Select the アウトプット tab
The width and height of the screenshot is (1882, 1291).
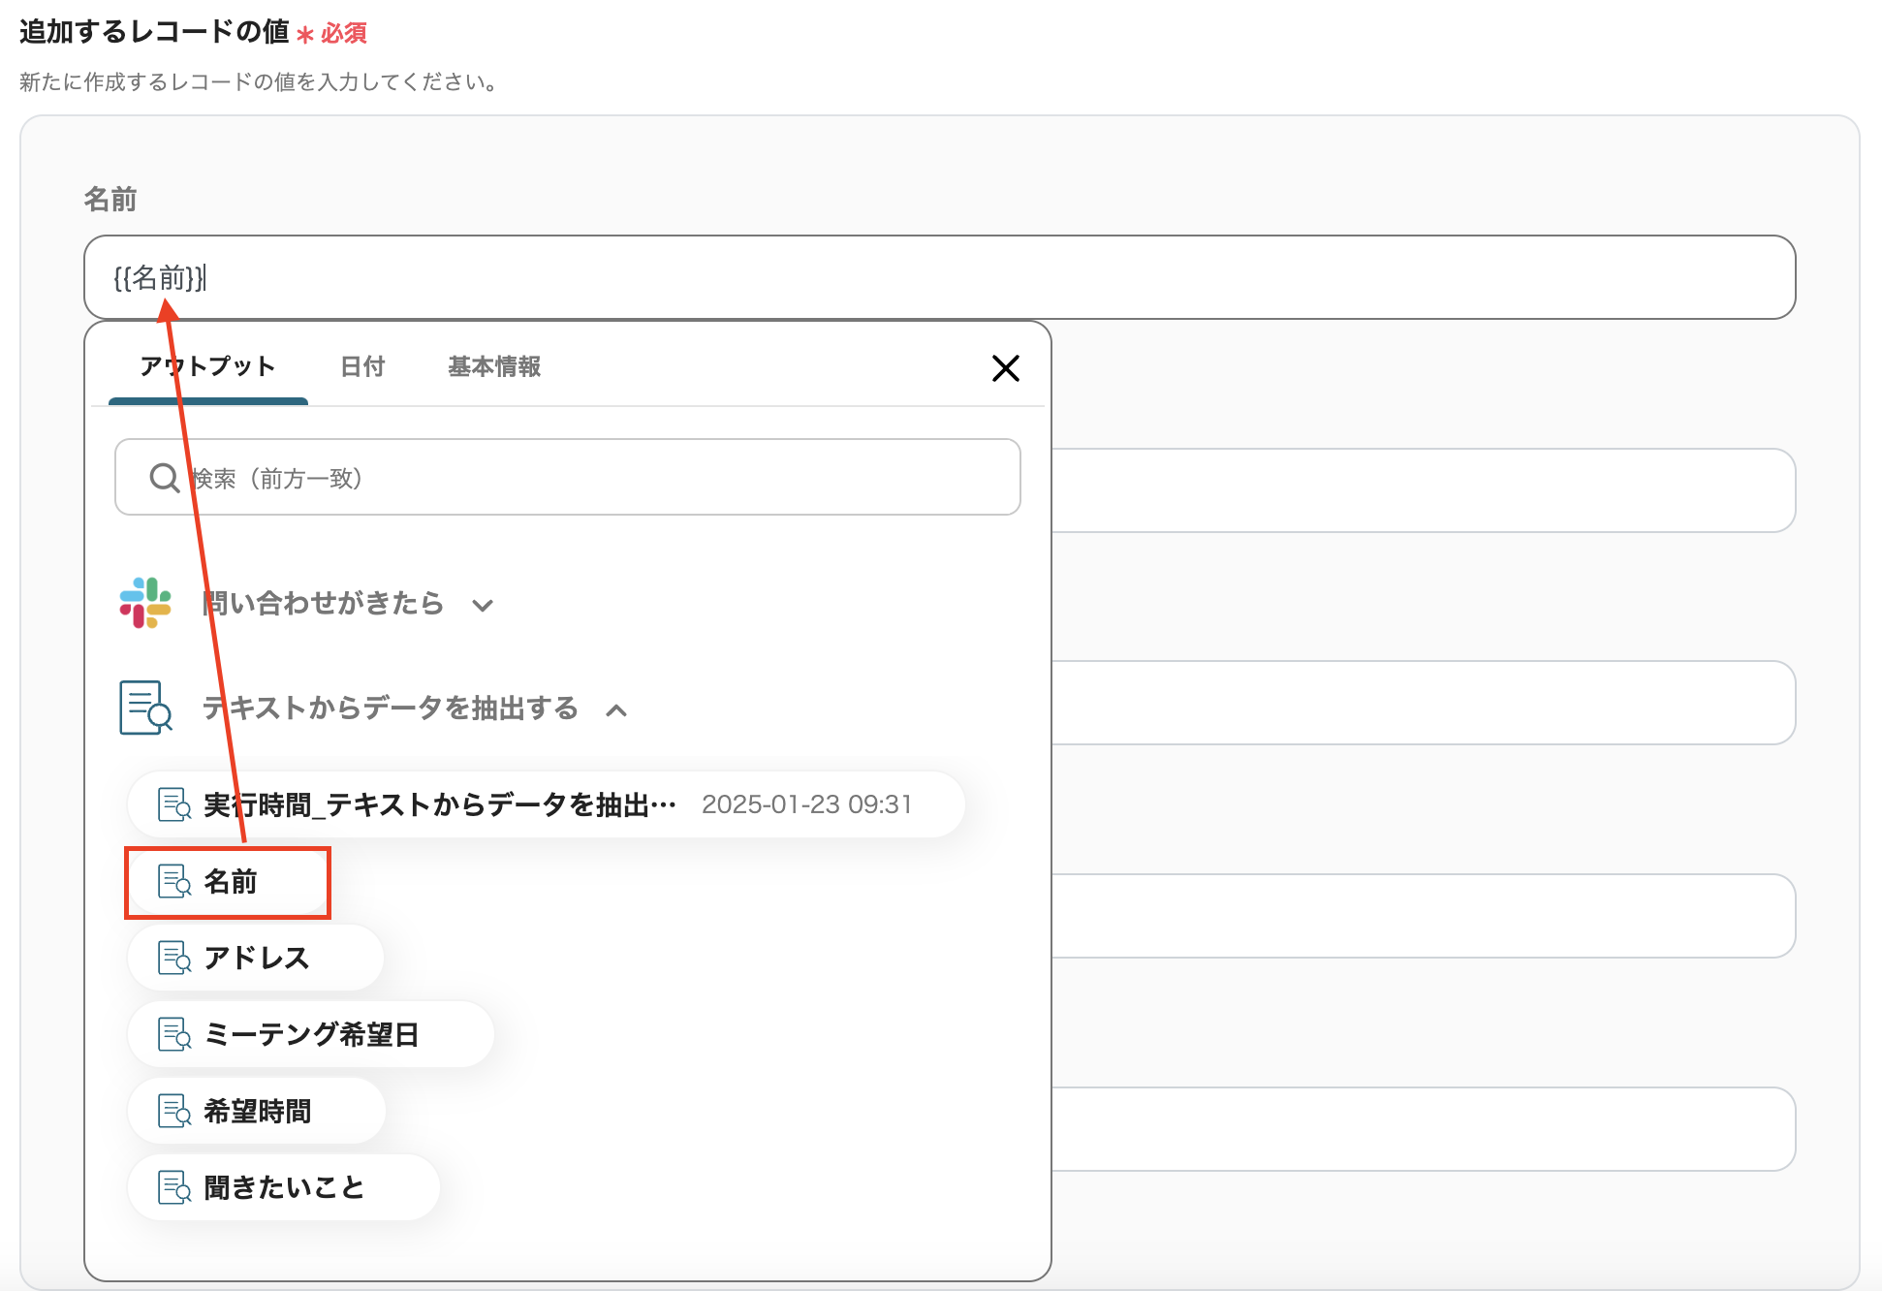[207, 366]
